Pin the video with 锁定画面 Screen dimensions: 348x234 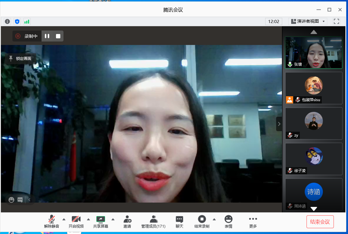pyautogui.click(x=20, y=58)
